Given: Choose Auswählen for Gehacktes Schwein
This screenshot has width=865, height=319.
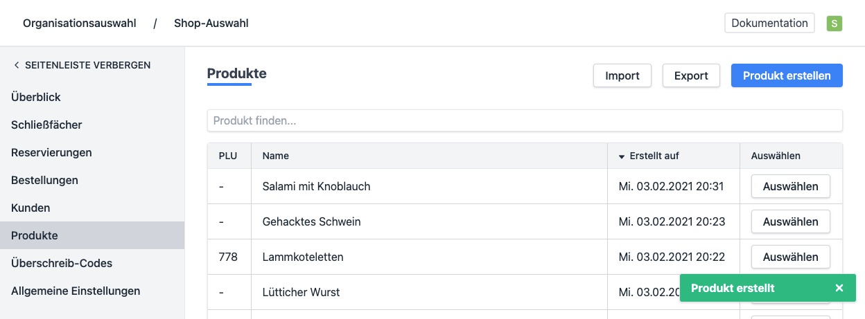Looking at the screenshot, I should click(x=790, y=221).
